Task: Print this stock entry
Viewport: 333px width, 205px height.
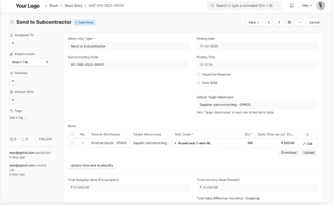Action: [x=289, y=22]
